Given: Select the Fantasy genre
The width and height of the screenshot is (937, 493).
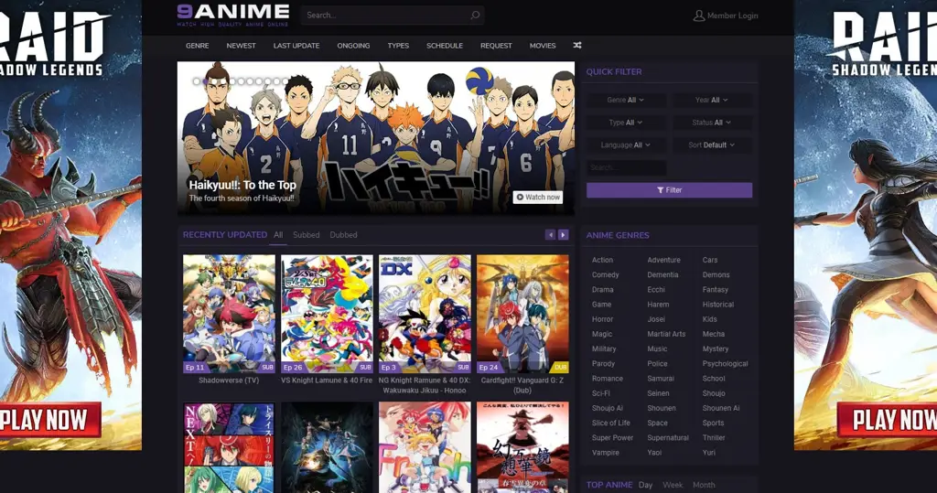Looking at the screenshot, I should (x=716, y=290).
